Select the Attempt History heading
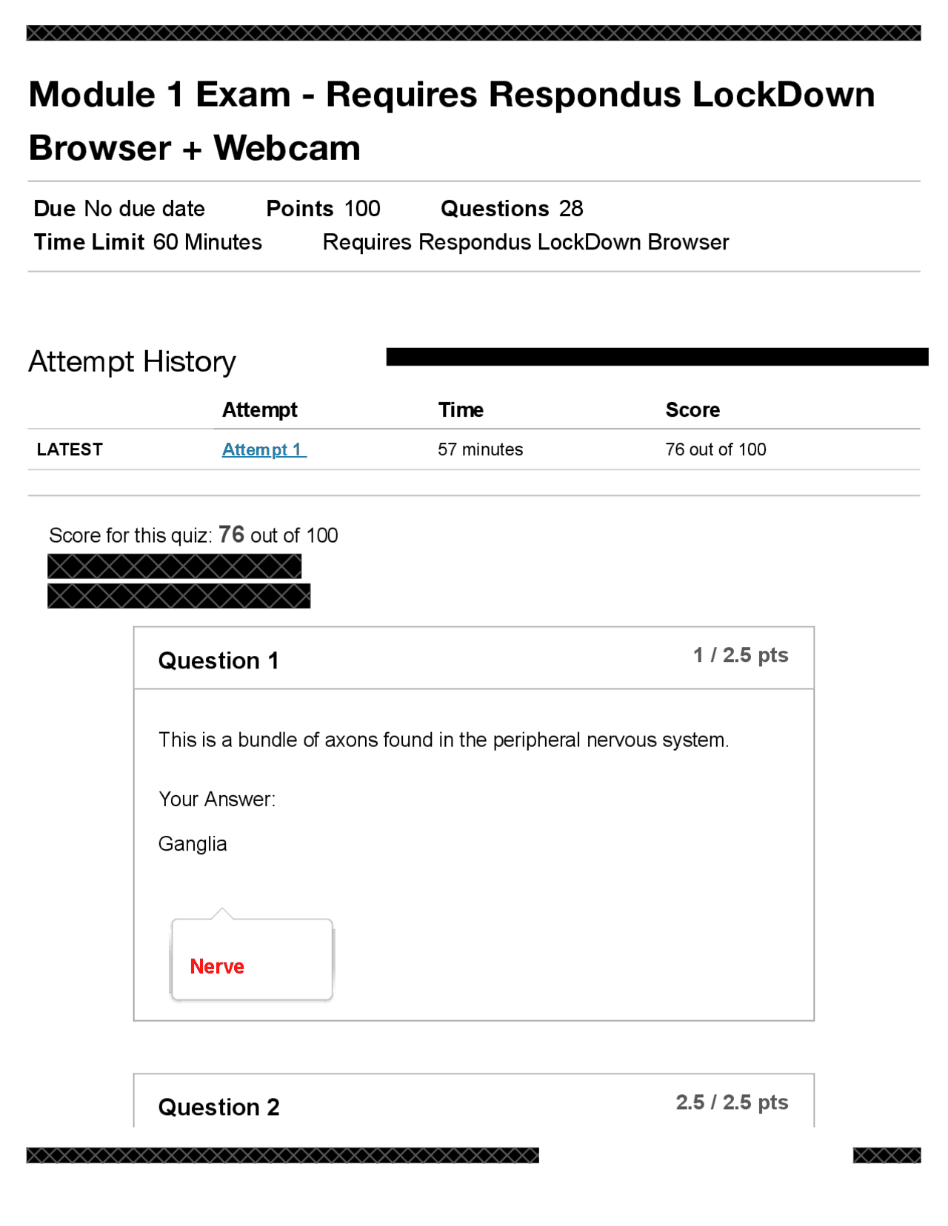948x1226 pixels. pos(132,362)
